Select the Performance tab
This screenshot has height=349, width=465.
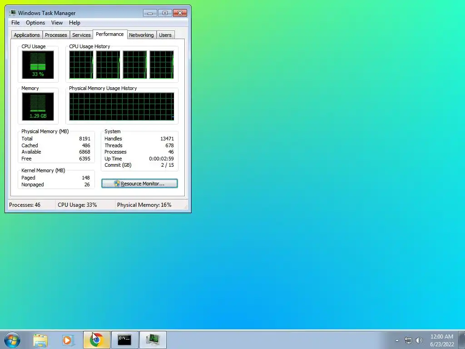[x=110, y=34]
